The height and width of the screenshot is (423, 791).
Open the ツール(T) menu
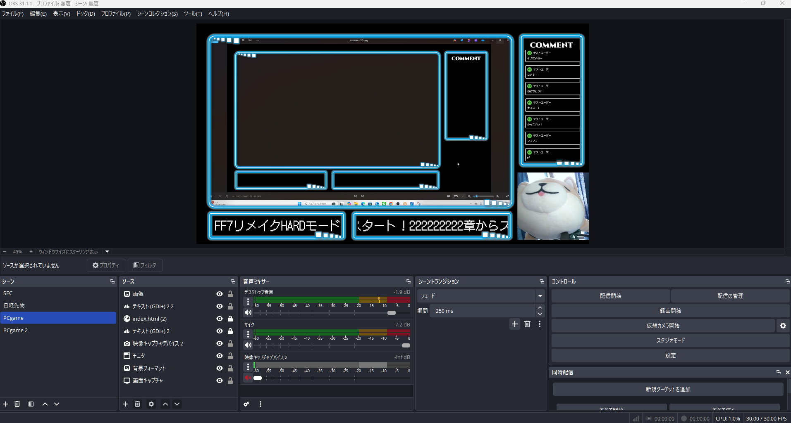coord(193,14)
